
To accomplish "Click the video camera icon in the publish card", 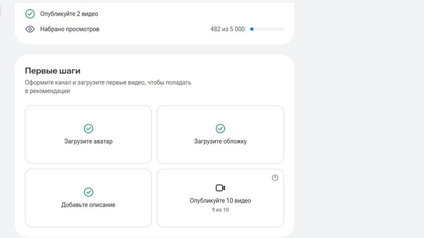I will pyautogui.click(x=220, y=188).
